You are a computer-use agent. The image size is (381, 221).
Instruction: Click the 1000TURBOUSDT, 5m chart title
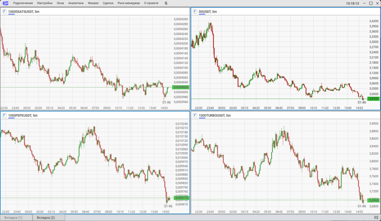215,115
